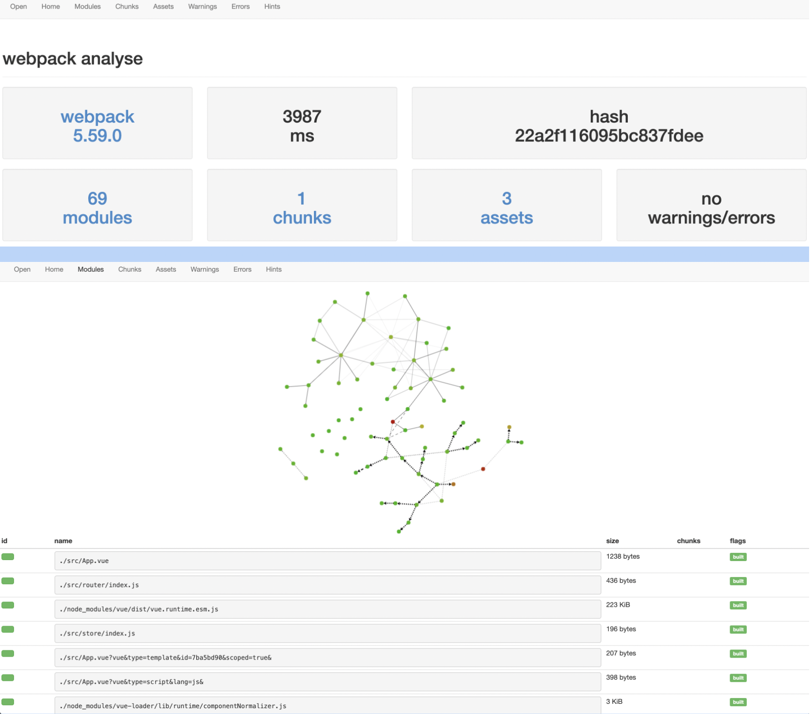Click the green id badge for ./src/store/index.js
The image size is (812, 714).
(x=8, y=629)
